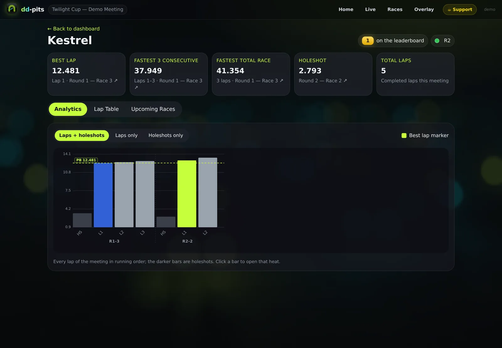502x348 pixels.
Task: Open Best Lap heat link Race 3
Action: click(85, 81)
